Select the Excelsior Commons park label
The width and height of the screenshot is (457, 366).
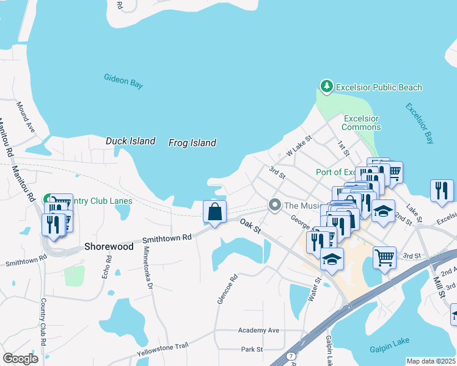pyautogui.click(x=361, y=123)
